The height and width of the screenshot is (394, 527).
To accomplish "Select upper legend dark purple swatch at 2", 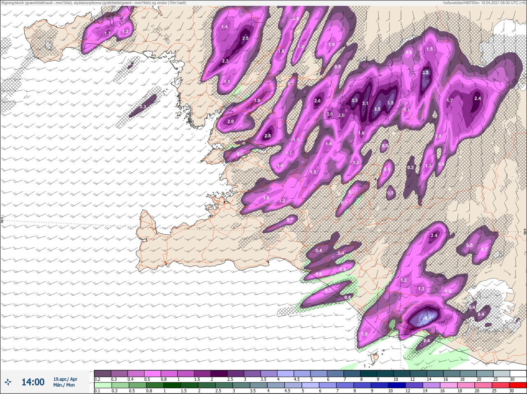I will (x=219, y=373).
